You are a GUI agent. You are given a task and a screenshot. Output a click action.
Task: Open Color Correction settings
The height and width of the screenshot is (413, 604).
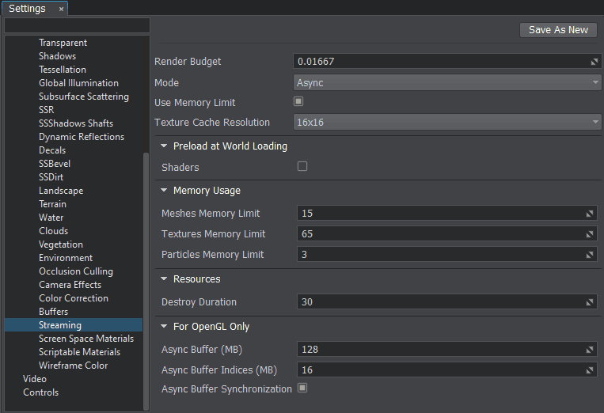[73, 299]
